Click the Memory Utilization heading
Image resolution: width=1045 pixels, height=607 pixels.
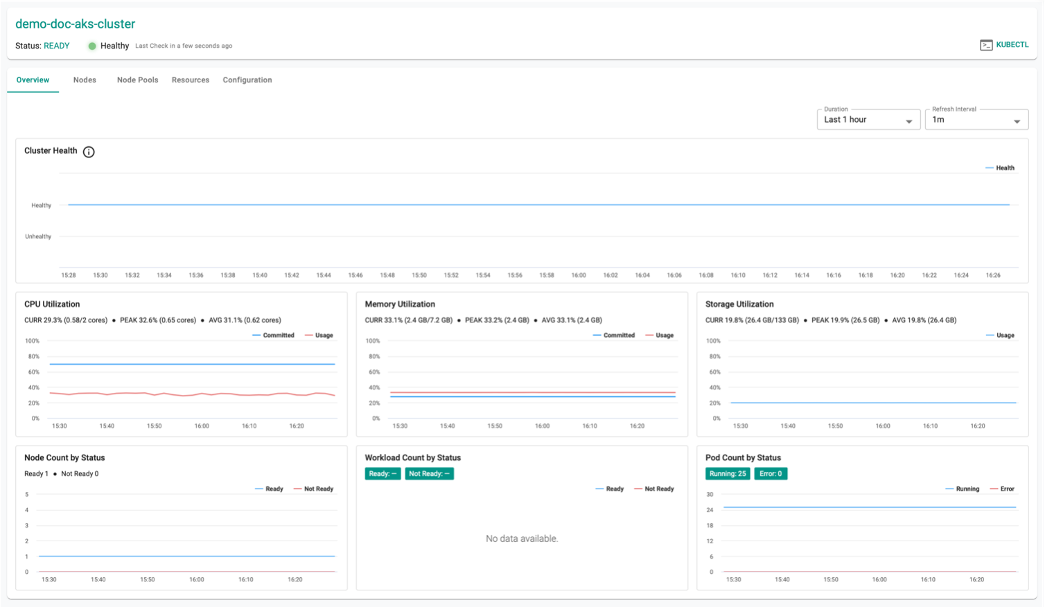click(400, 304)
